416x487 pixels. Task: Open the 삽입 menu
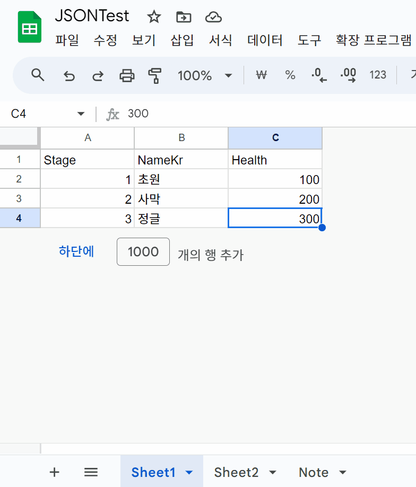pyautogui.click(x=182, y=40)
